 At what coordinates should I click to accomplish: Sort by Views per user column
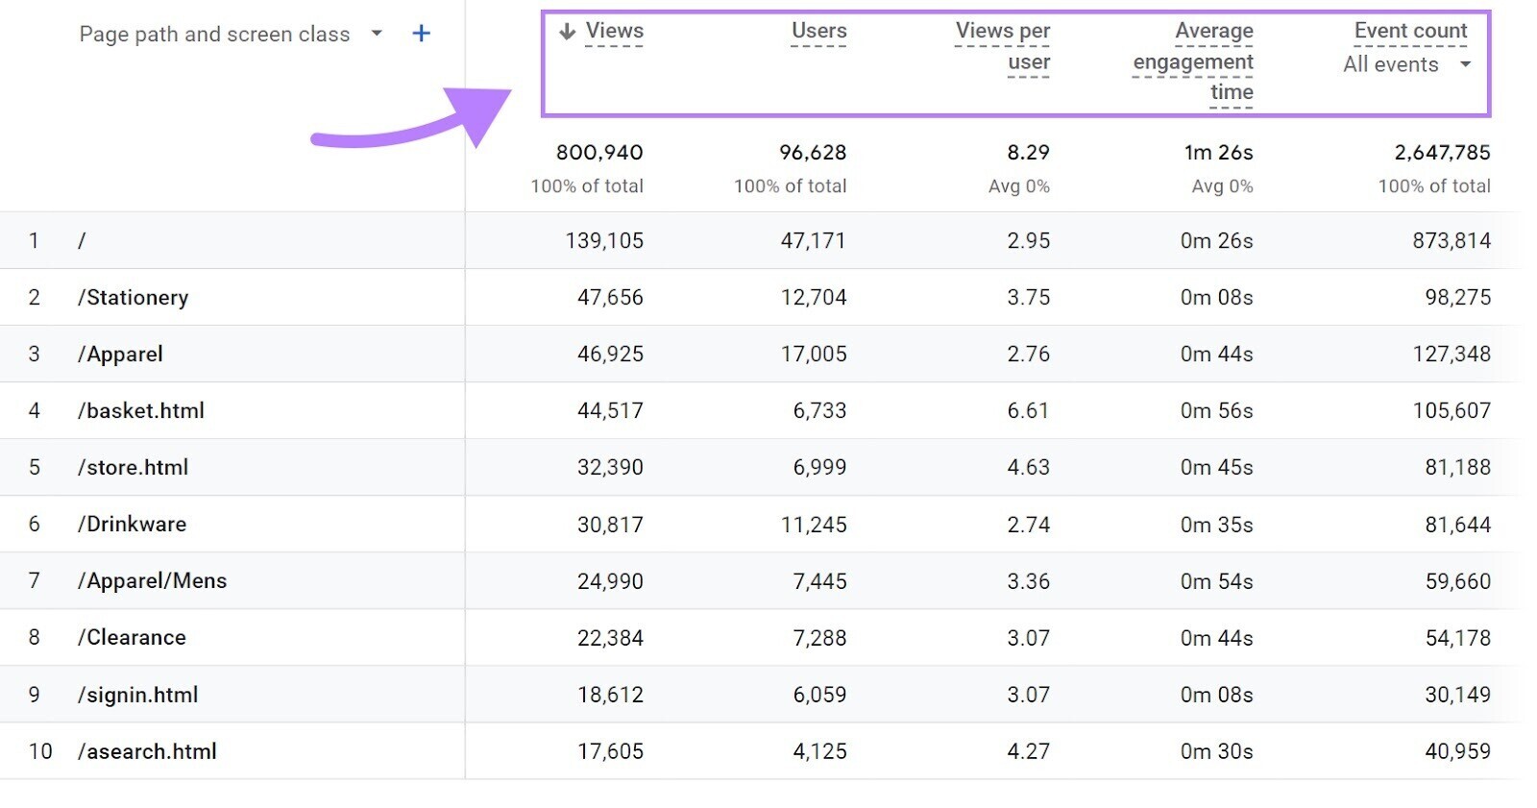coord(1002,46)
